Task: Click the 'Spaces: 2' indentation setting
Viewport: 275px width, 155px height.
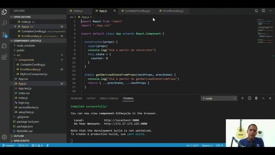Action: tap(207, 146)
